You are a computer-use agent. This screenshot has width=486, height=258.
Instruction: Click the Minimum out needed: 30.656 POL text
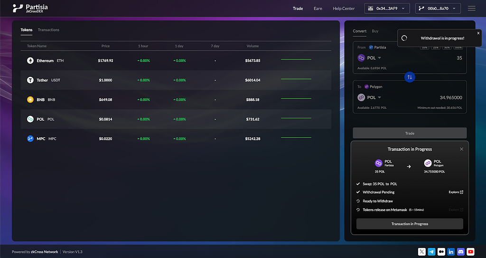pos(439,108)
